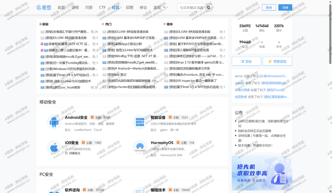Click the 热门 flame icon

click(x=103, y=24)
